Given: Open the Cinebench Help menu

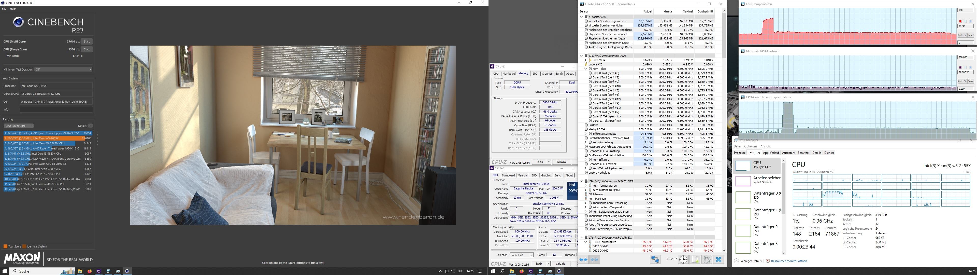Looking at the screenshot, I should [12, 8].
